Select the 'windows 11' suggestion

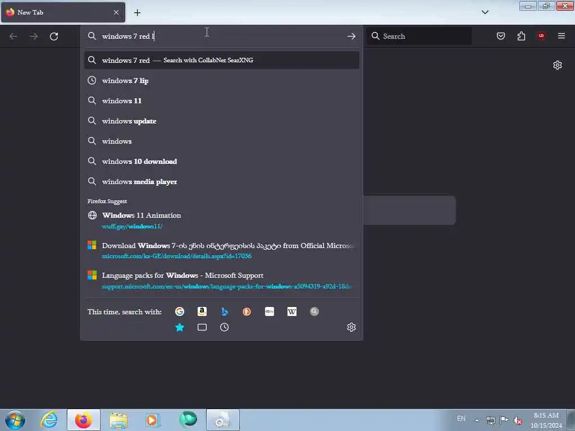(222, 101)
